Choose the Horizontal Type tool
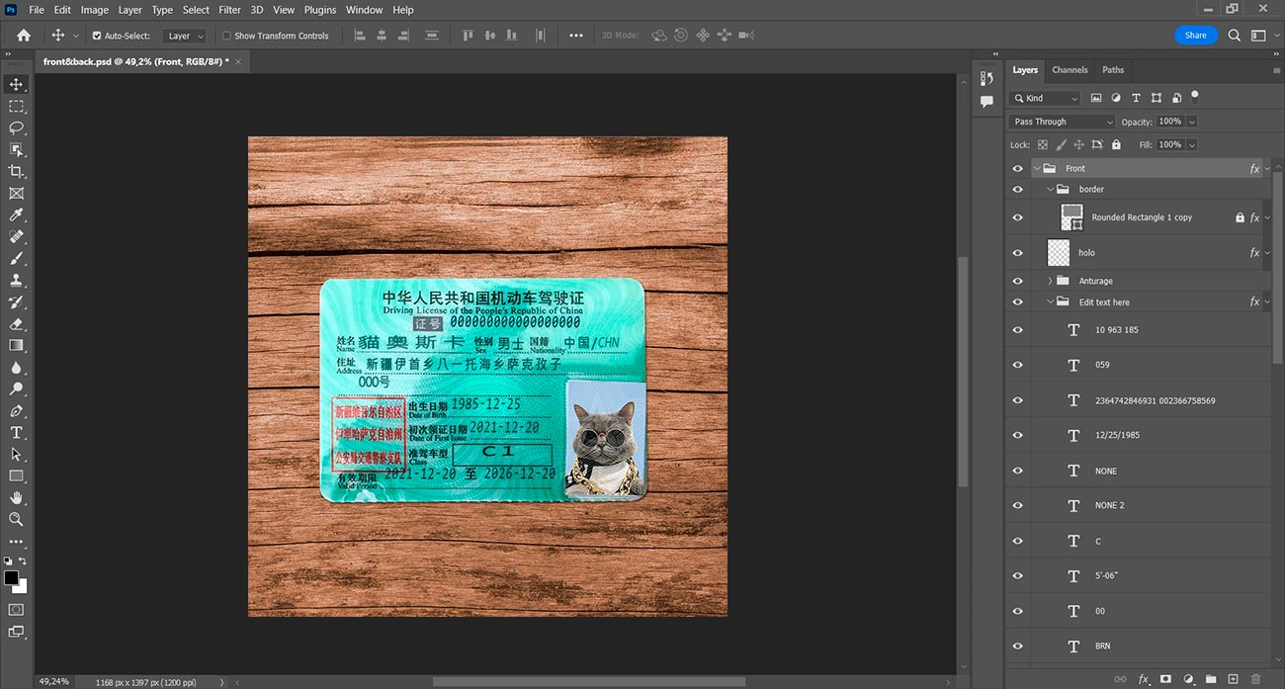 (x=16, y=432)
